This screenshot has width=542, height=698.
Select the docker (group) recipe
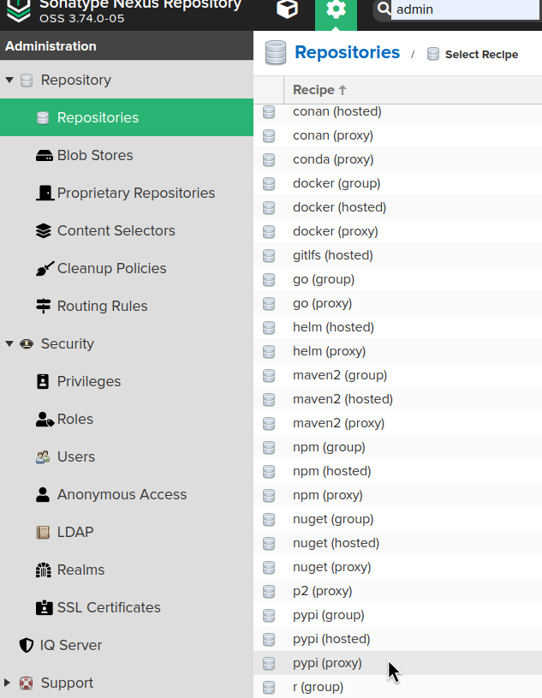pyautogui.click(x=398, y=183)
